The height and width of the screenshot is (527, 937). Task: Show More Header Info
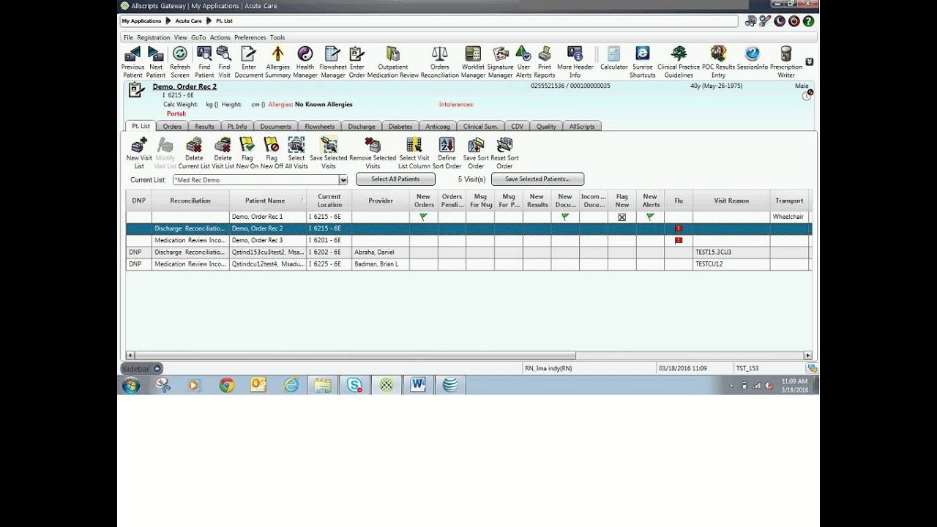pyautogui.click(x=575, y=61)
